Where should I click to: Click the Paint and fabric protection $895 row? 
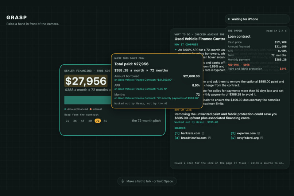[x=257, y=69]
